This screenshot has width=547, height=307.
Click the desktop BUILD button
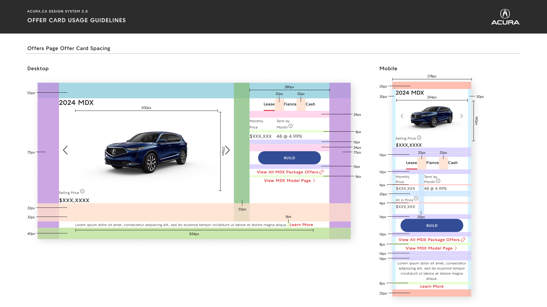point(289,158)
